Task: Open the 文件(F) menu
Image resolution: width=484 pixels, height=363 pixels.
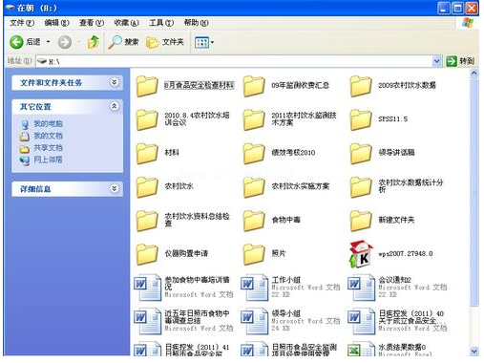Action: point(22,23)
